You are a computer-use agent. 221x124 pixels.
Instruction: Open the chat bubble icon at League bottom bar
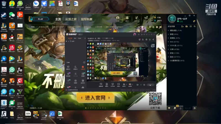tap(169, 108)
